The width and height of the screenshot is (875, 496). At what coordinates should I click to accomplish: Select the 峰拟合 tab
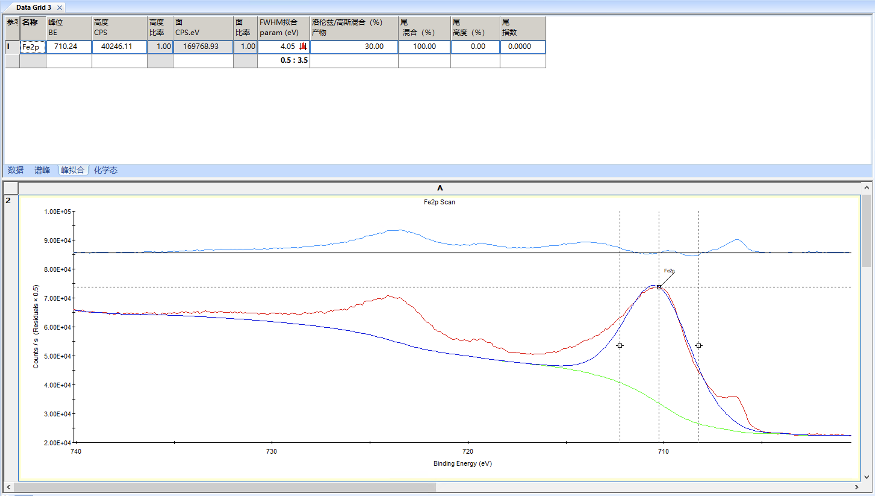tap(73, 170)
